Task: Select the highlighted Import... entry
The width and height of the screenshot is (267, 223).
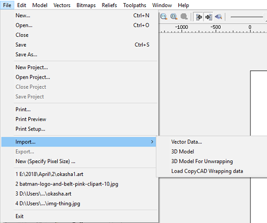Action: coord(79,142)
